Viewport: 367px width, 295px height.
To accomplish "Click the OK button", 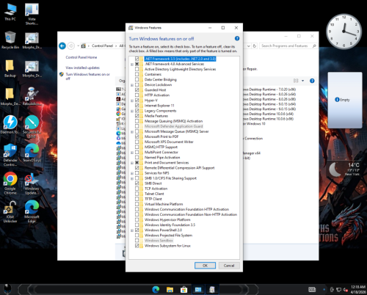I will click(x=205, y=266).
